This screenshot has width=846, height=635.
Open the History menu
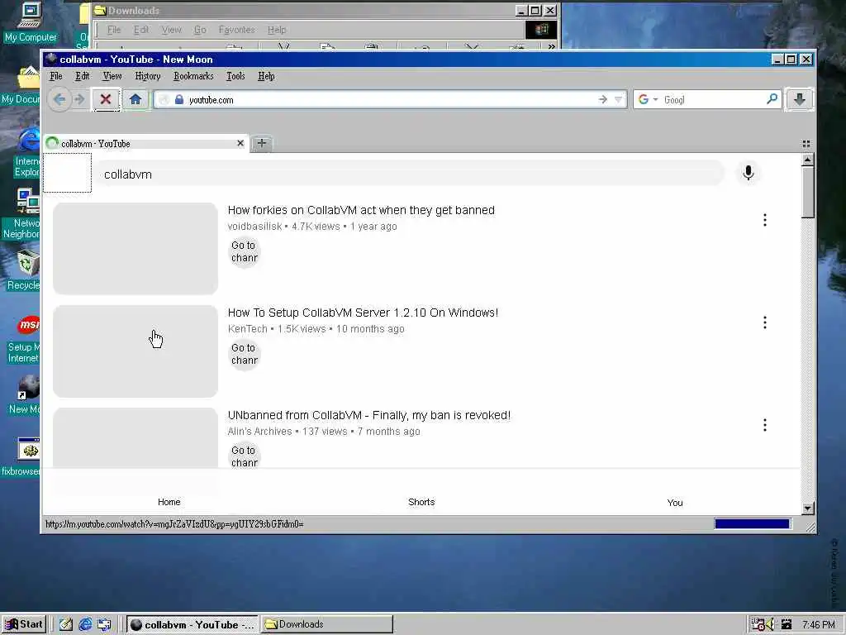(x=148, y=76)
